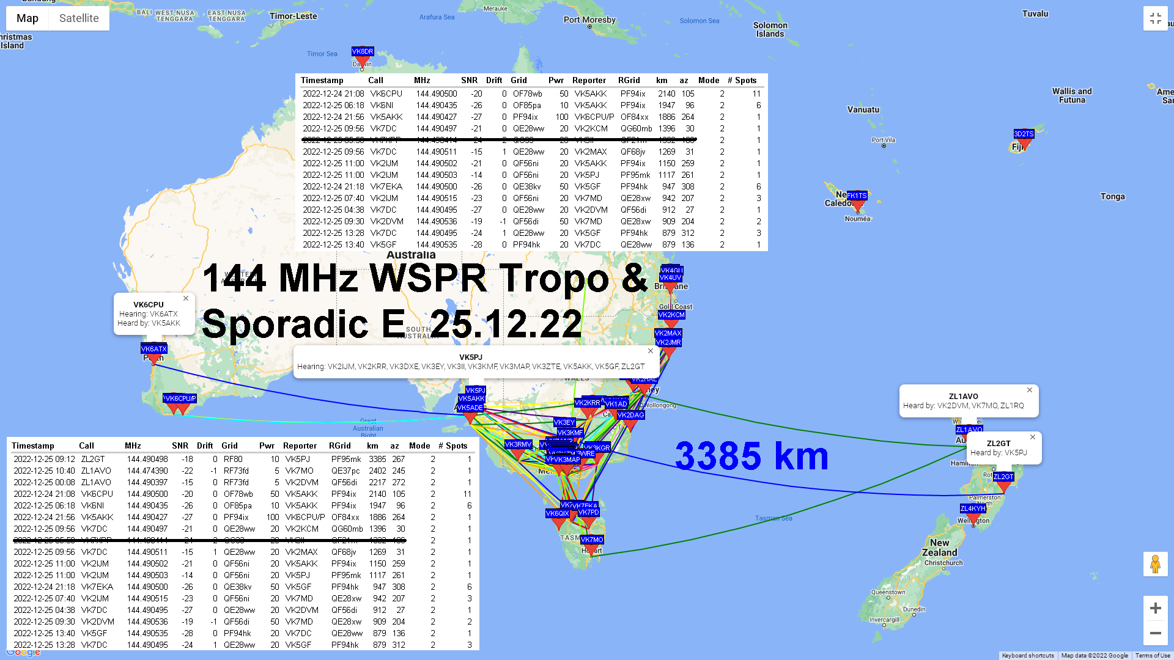Select the VK2KRR station marker
Image resolution: width=1174 pixels, height=660 pixels.
588,403
